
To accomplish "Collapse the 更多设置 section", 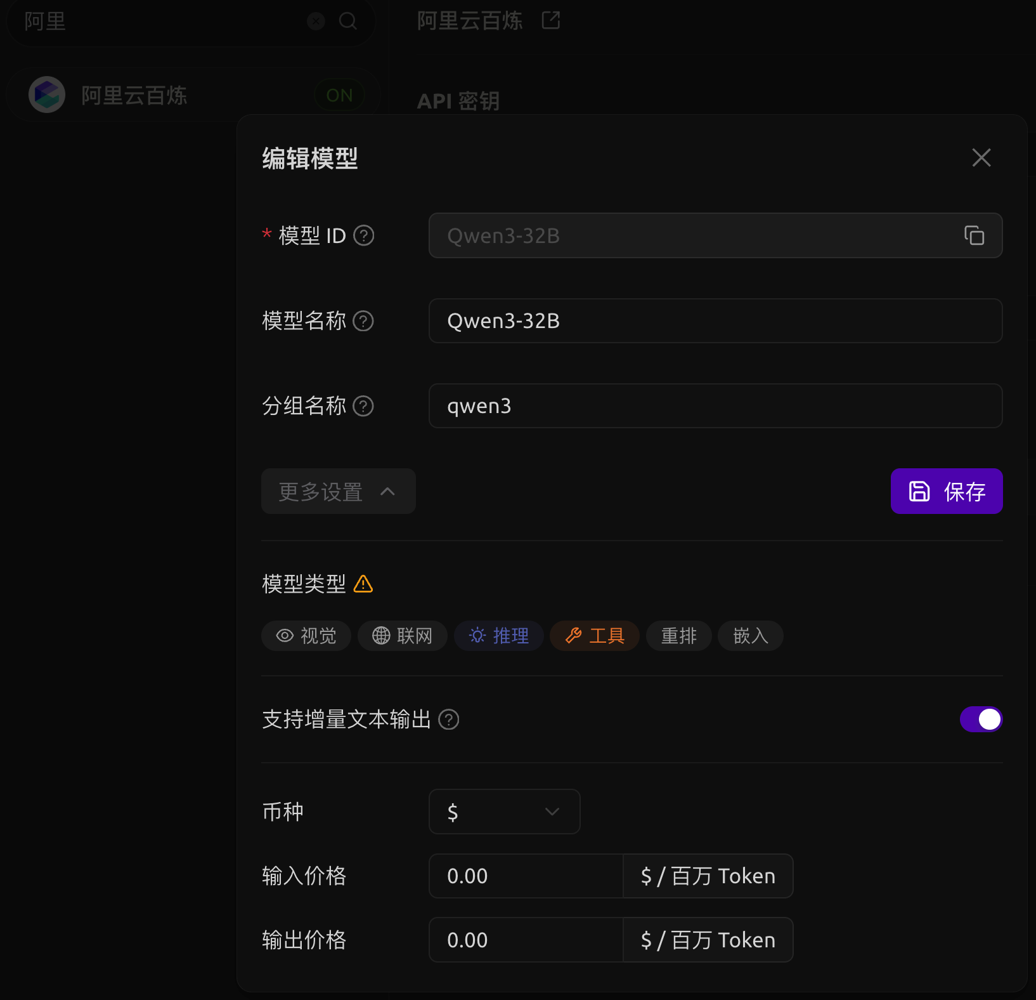I will point(338,491).
